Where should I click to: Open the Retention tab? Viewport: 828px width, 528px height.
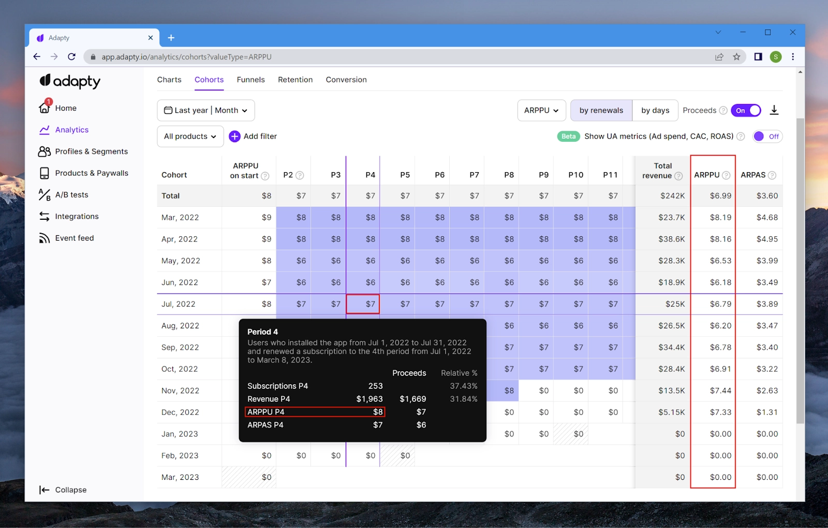coord(295,80)
